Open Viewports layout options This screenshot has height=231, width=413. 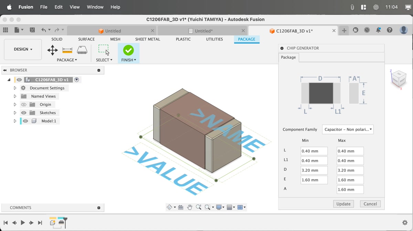pyautogui.click(x=240, y=207)
